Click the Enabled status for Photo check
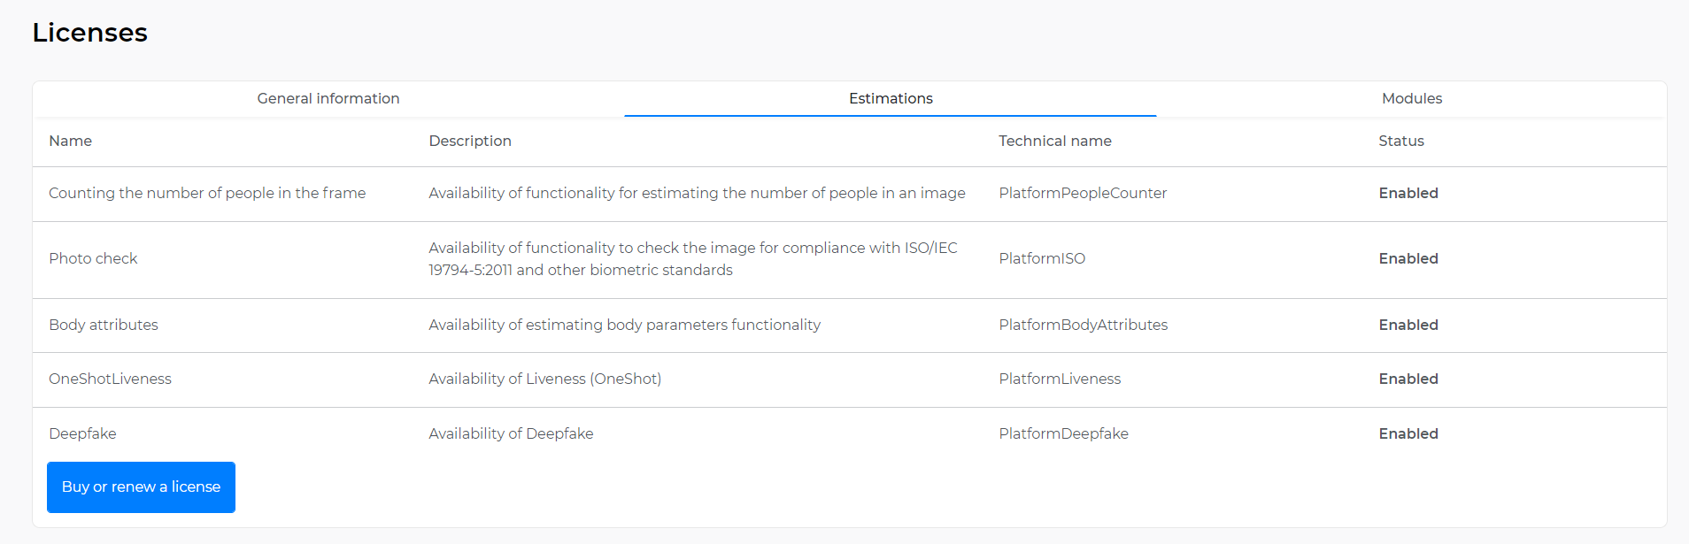 pos(1408,258)
